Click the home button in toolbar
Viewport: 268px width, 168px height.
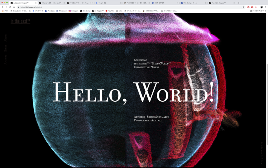14,7
